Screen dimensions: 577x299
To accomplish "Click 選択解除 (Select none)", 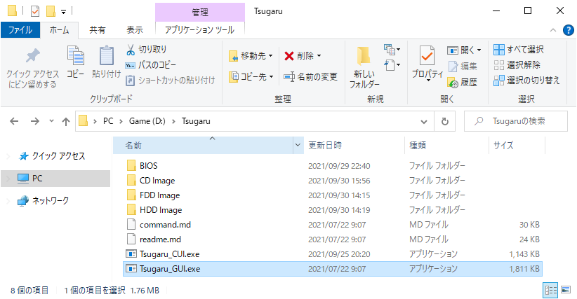I will coord(517,65).
